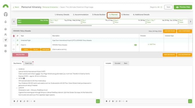Viewport: 195px width, 108px height.
Task: Click the red trash icon in the table header
Action: [14, 36]
